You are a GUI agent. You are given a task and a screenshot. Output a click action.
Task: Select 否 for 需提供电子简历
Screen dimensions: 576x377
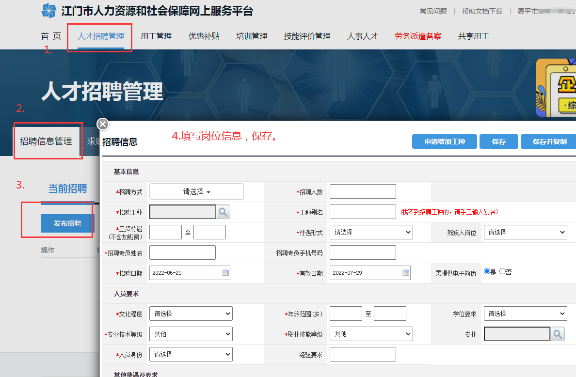(502, 272)
